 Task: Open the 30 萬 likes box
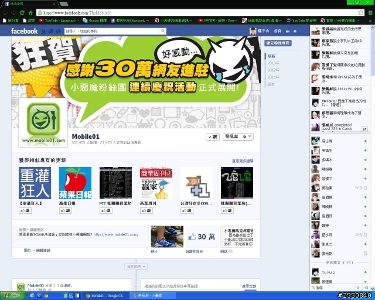coord(202,237)
